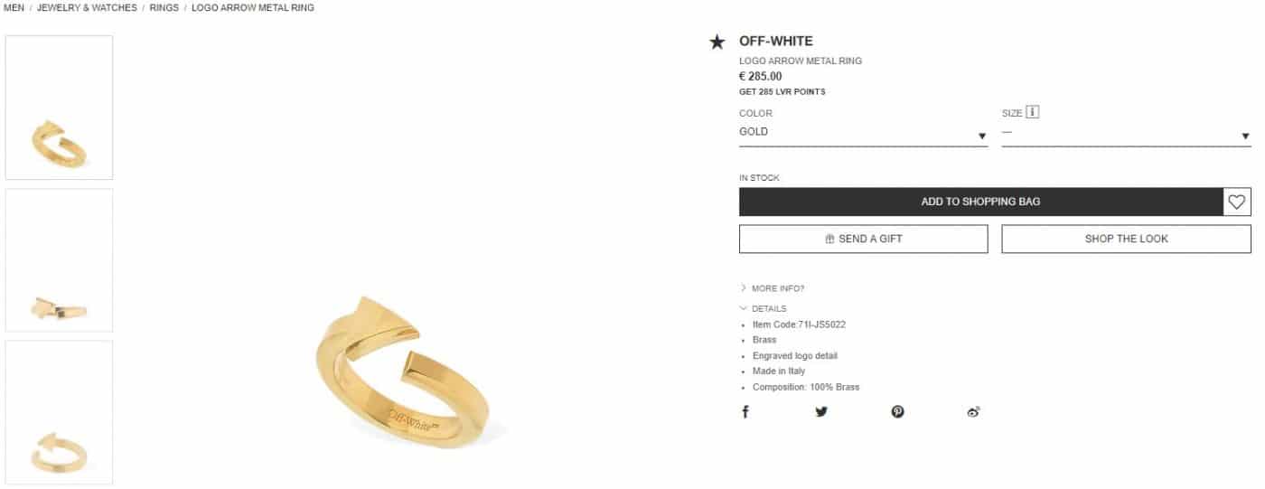Add item to wishlist with heart icon

pos(1237,202)
